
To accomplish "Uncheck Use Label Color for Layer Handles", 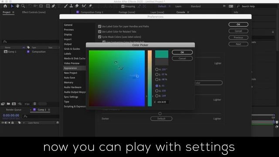I will click(x=100, y=26).
